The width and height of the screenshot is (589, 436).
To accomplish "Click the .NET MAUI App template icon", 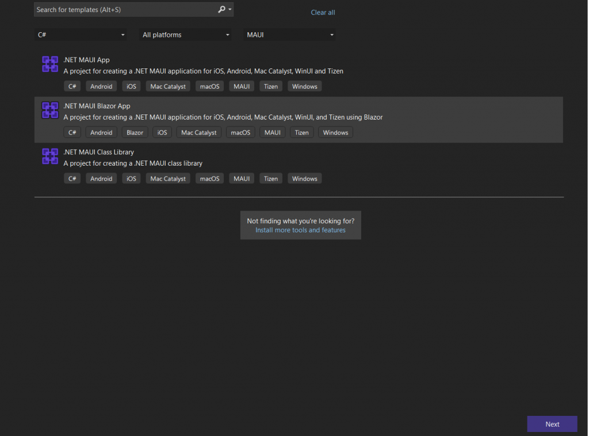I will coord(50,64).
